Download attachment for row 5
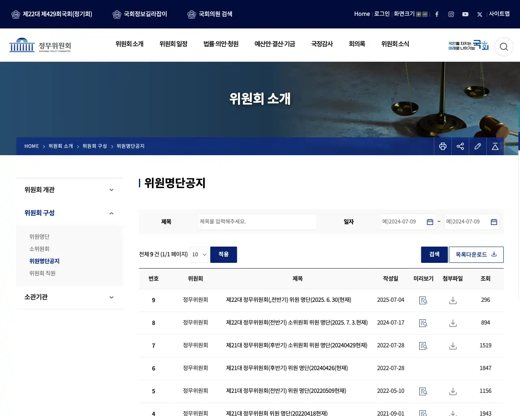Screen dimensions: 520x416 (x=453, y=391)
